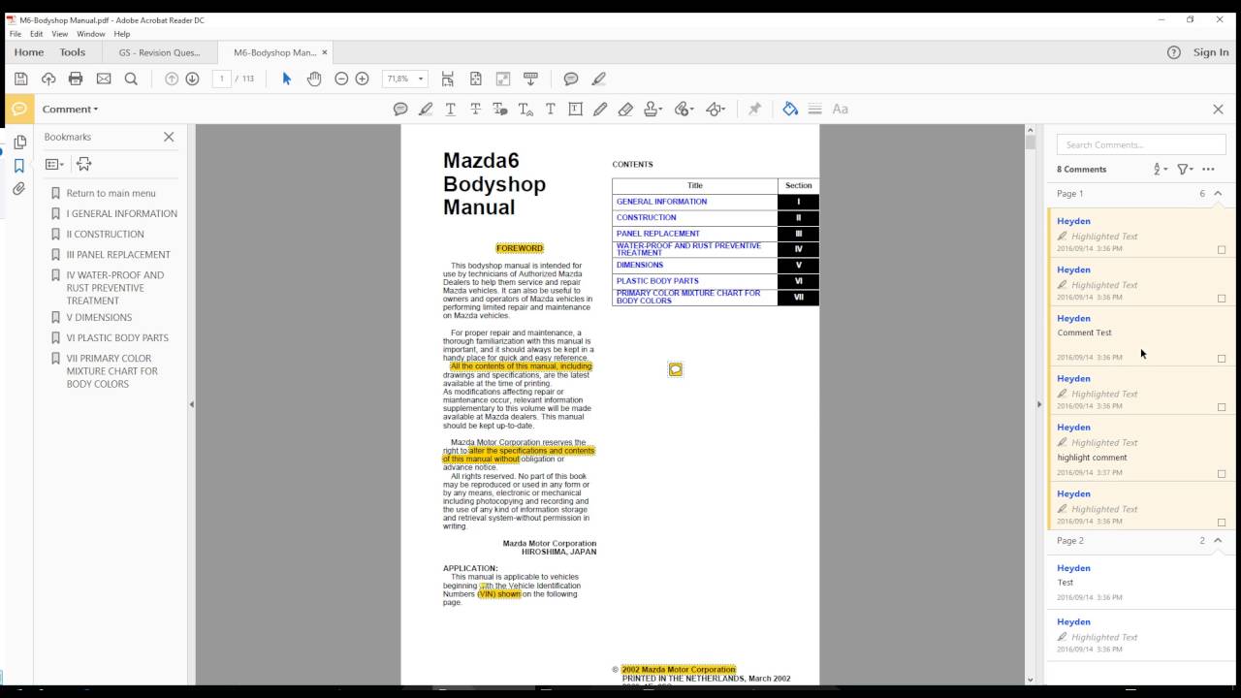Click Sign In link
This screenshot has height=698, width=1241.
click(1211, 52)
